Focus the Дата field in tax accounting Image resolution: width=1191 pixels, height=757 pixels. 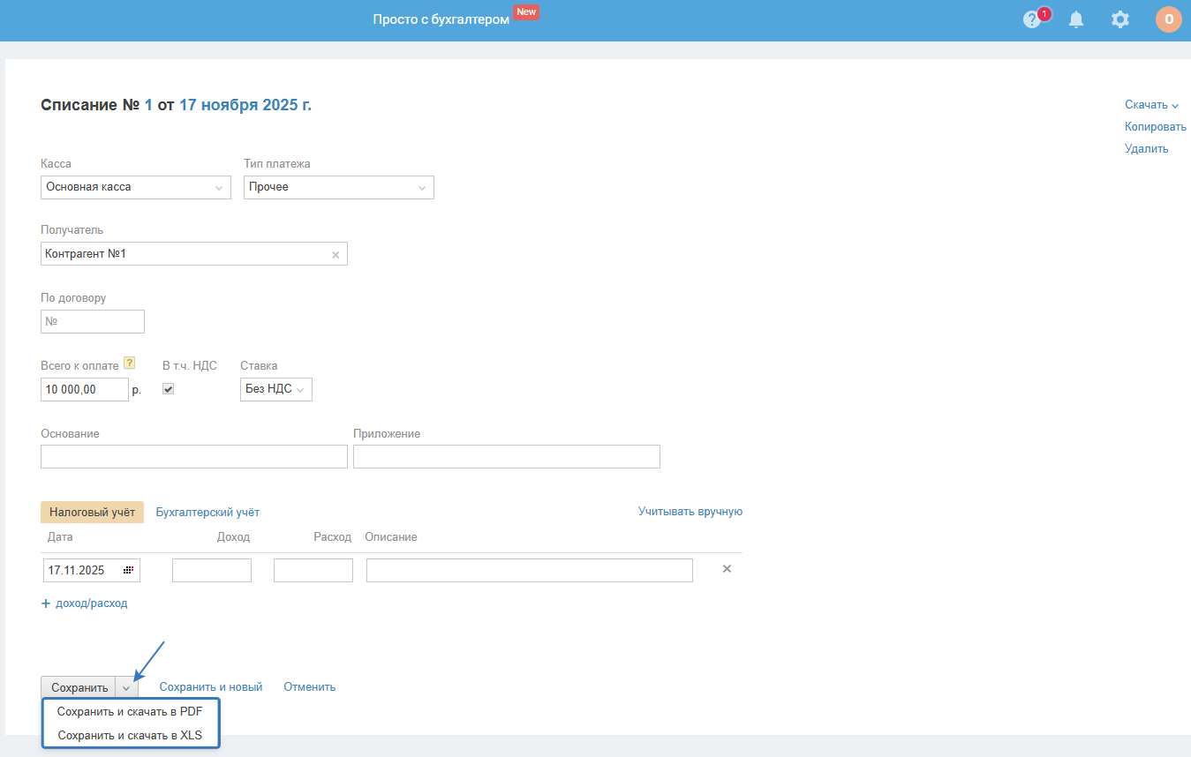click(x=92, y=570)
